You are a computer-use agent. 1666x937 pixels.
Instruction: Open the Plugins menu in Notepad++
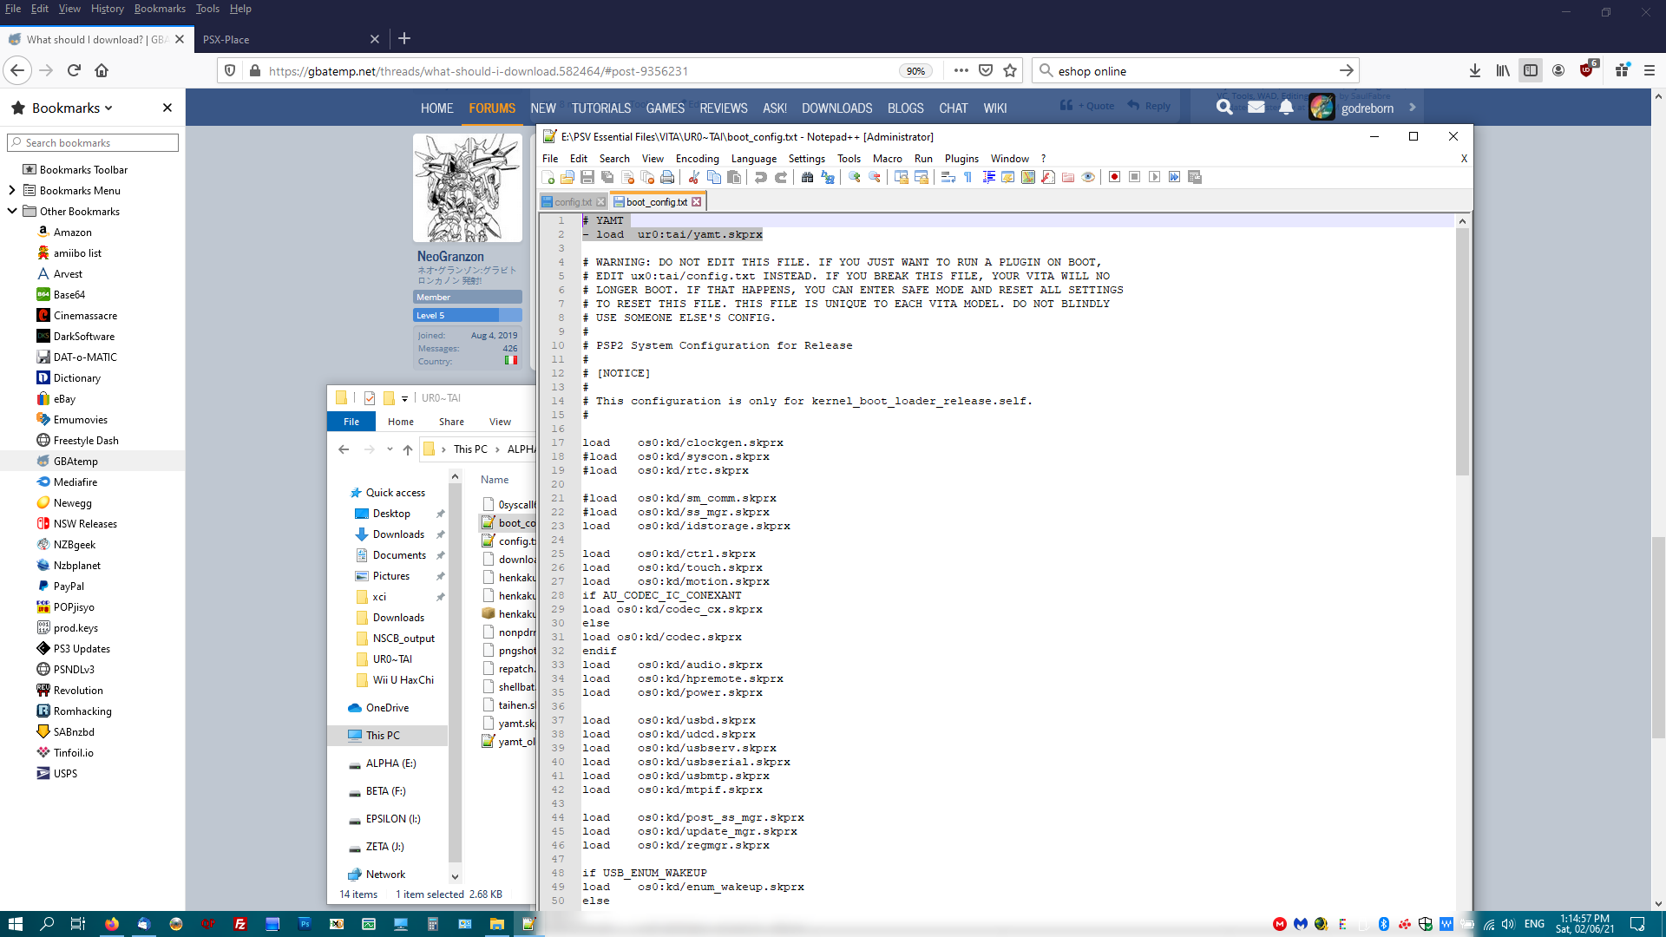[961, 159]
